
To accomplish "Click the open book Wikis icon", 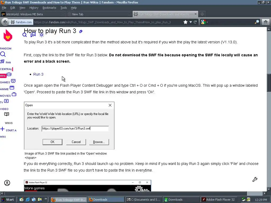I will (7, 114).
